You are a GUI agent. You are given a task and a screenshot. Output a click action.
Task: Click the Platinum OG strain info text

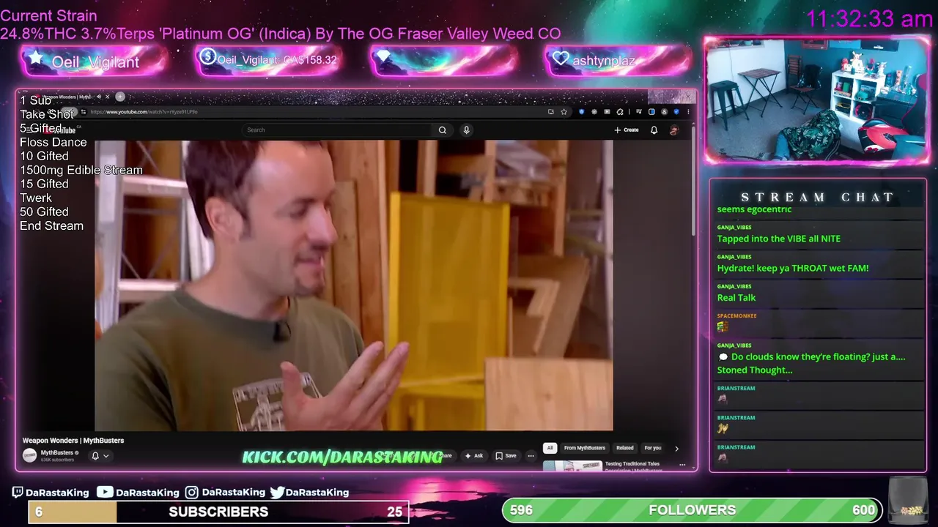click(281, 34)
